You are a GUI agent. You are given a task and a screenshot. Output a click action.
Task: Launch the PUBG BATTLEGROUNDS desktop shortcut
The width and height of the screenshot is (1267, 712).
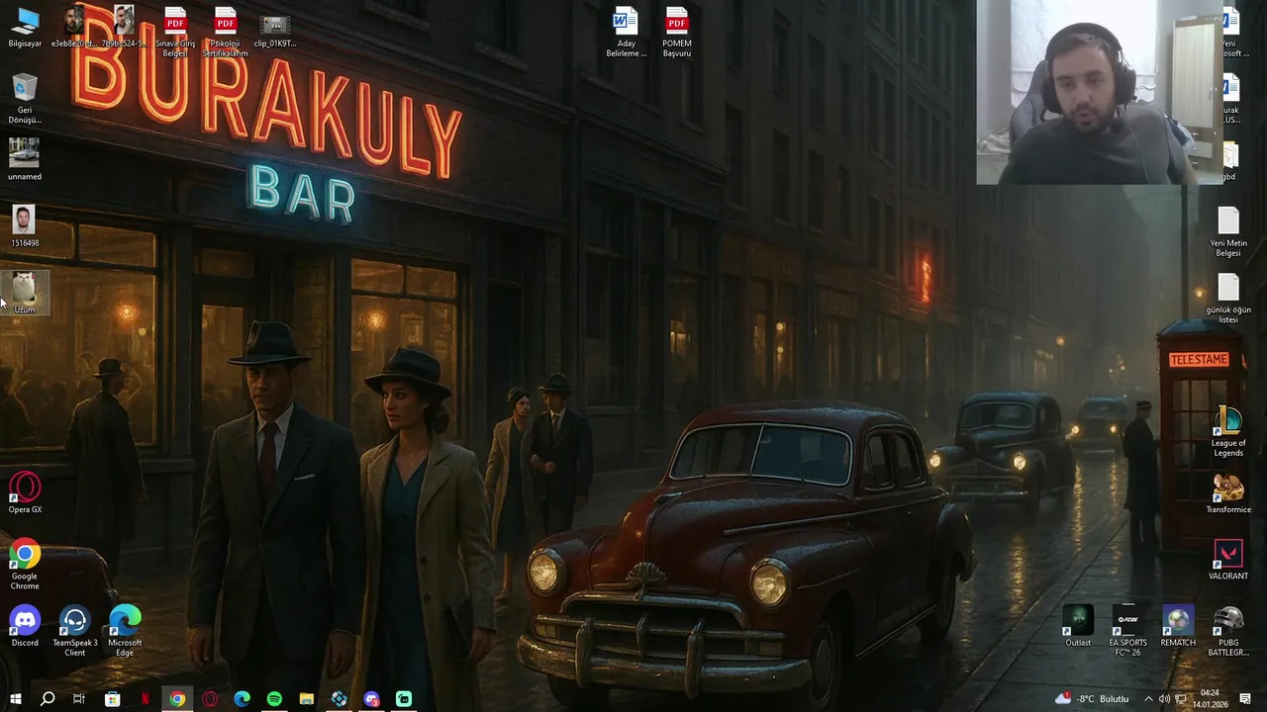coord(1228,631)
